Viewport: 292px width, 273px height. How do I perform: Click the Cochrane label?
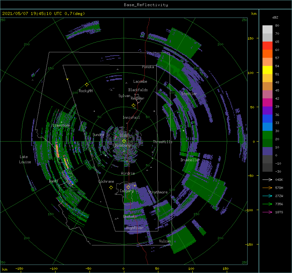click(106, 181)
